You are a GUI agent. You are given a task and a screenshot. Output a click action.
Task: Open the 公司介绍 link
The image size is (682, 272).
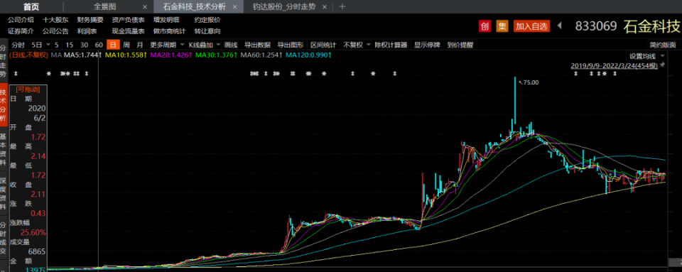(x=21, y=20)
